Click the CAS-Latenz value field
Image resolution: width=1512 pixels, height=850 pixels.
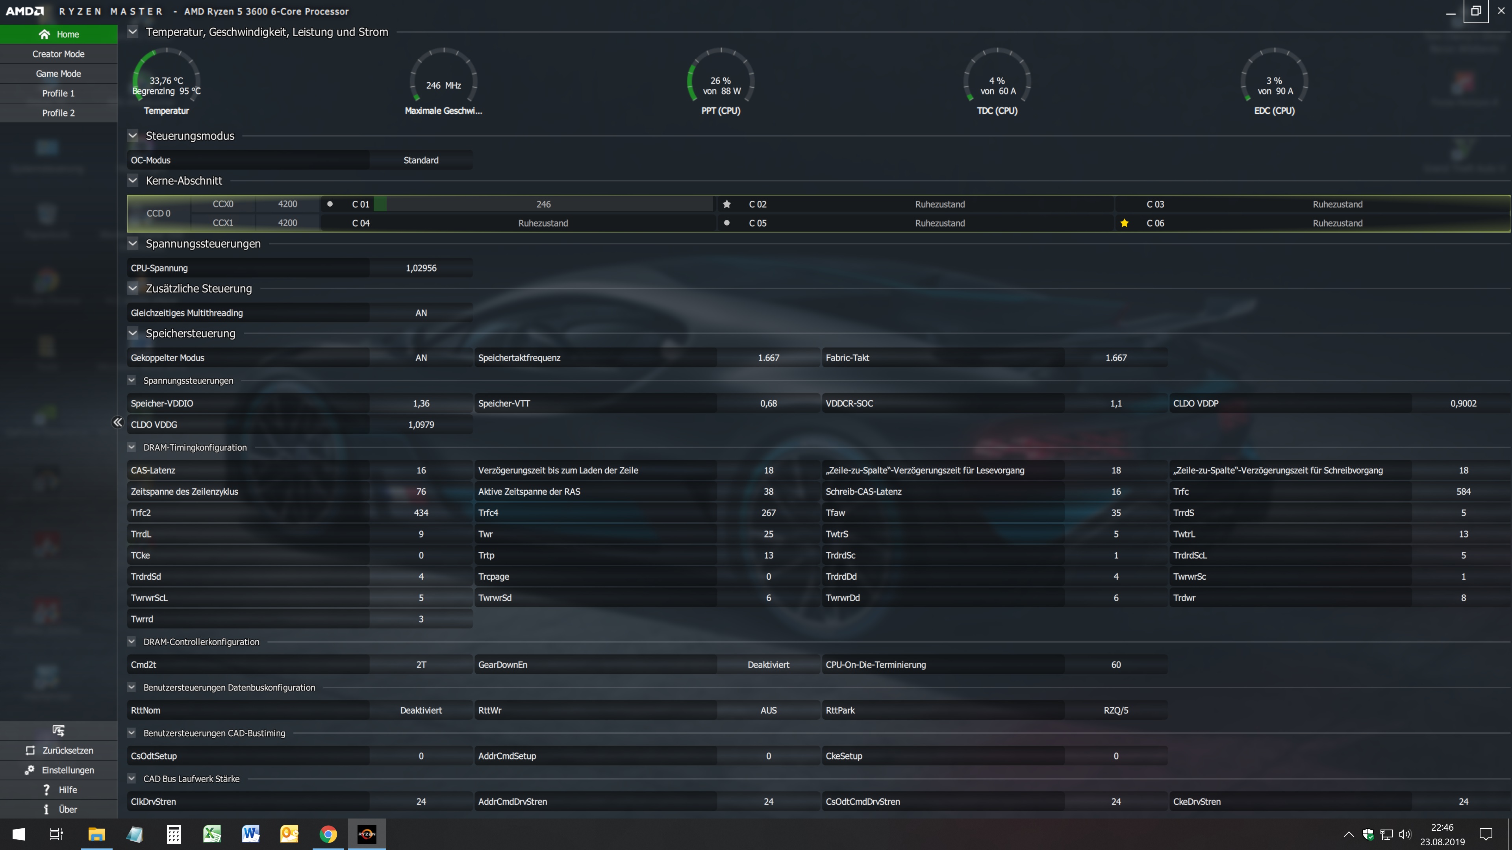click(x=421, y=470)
